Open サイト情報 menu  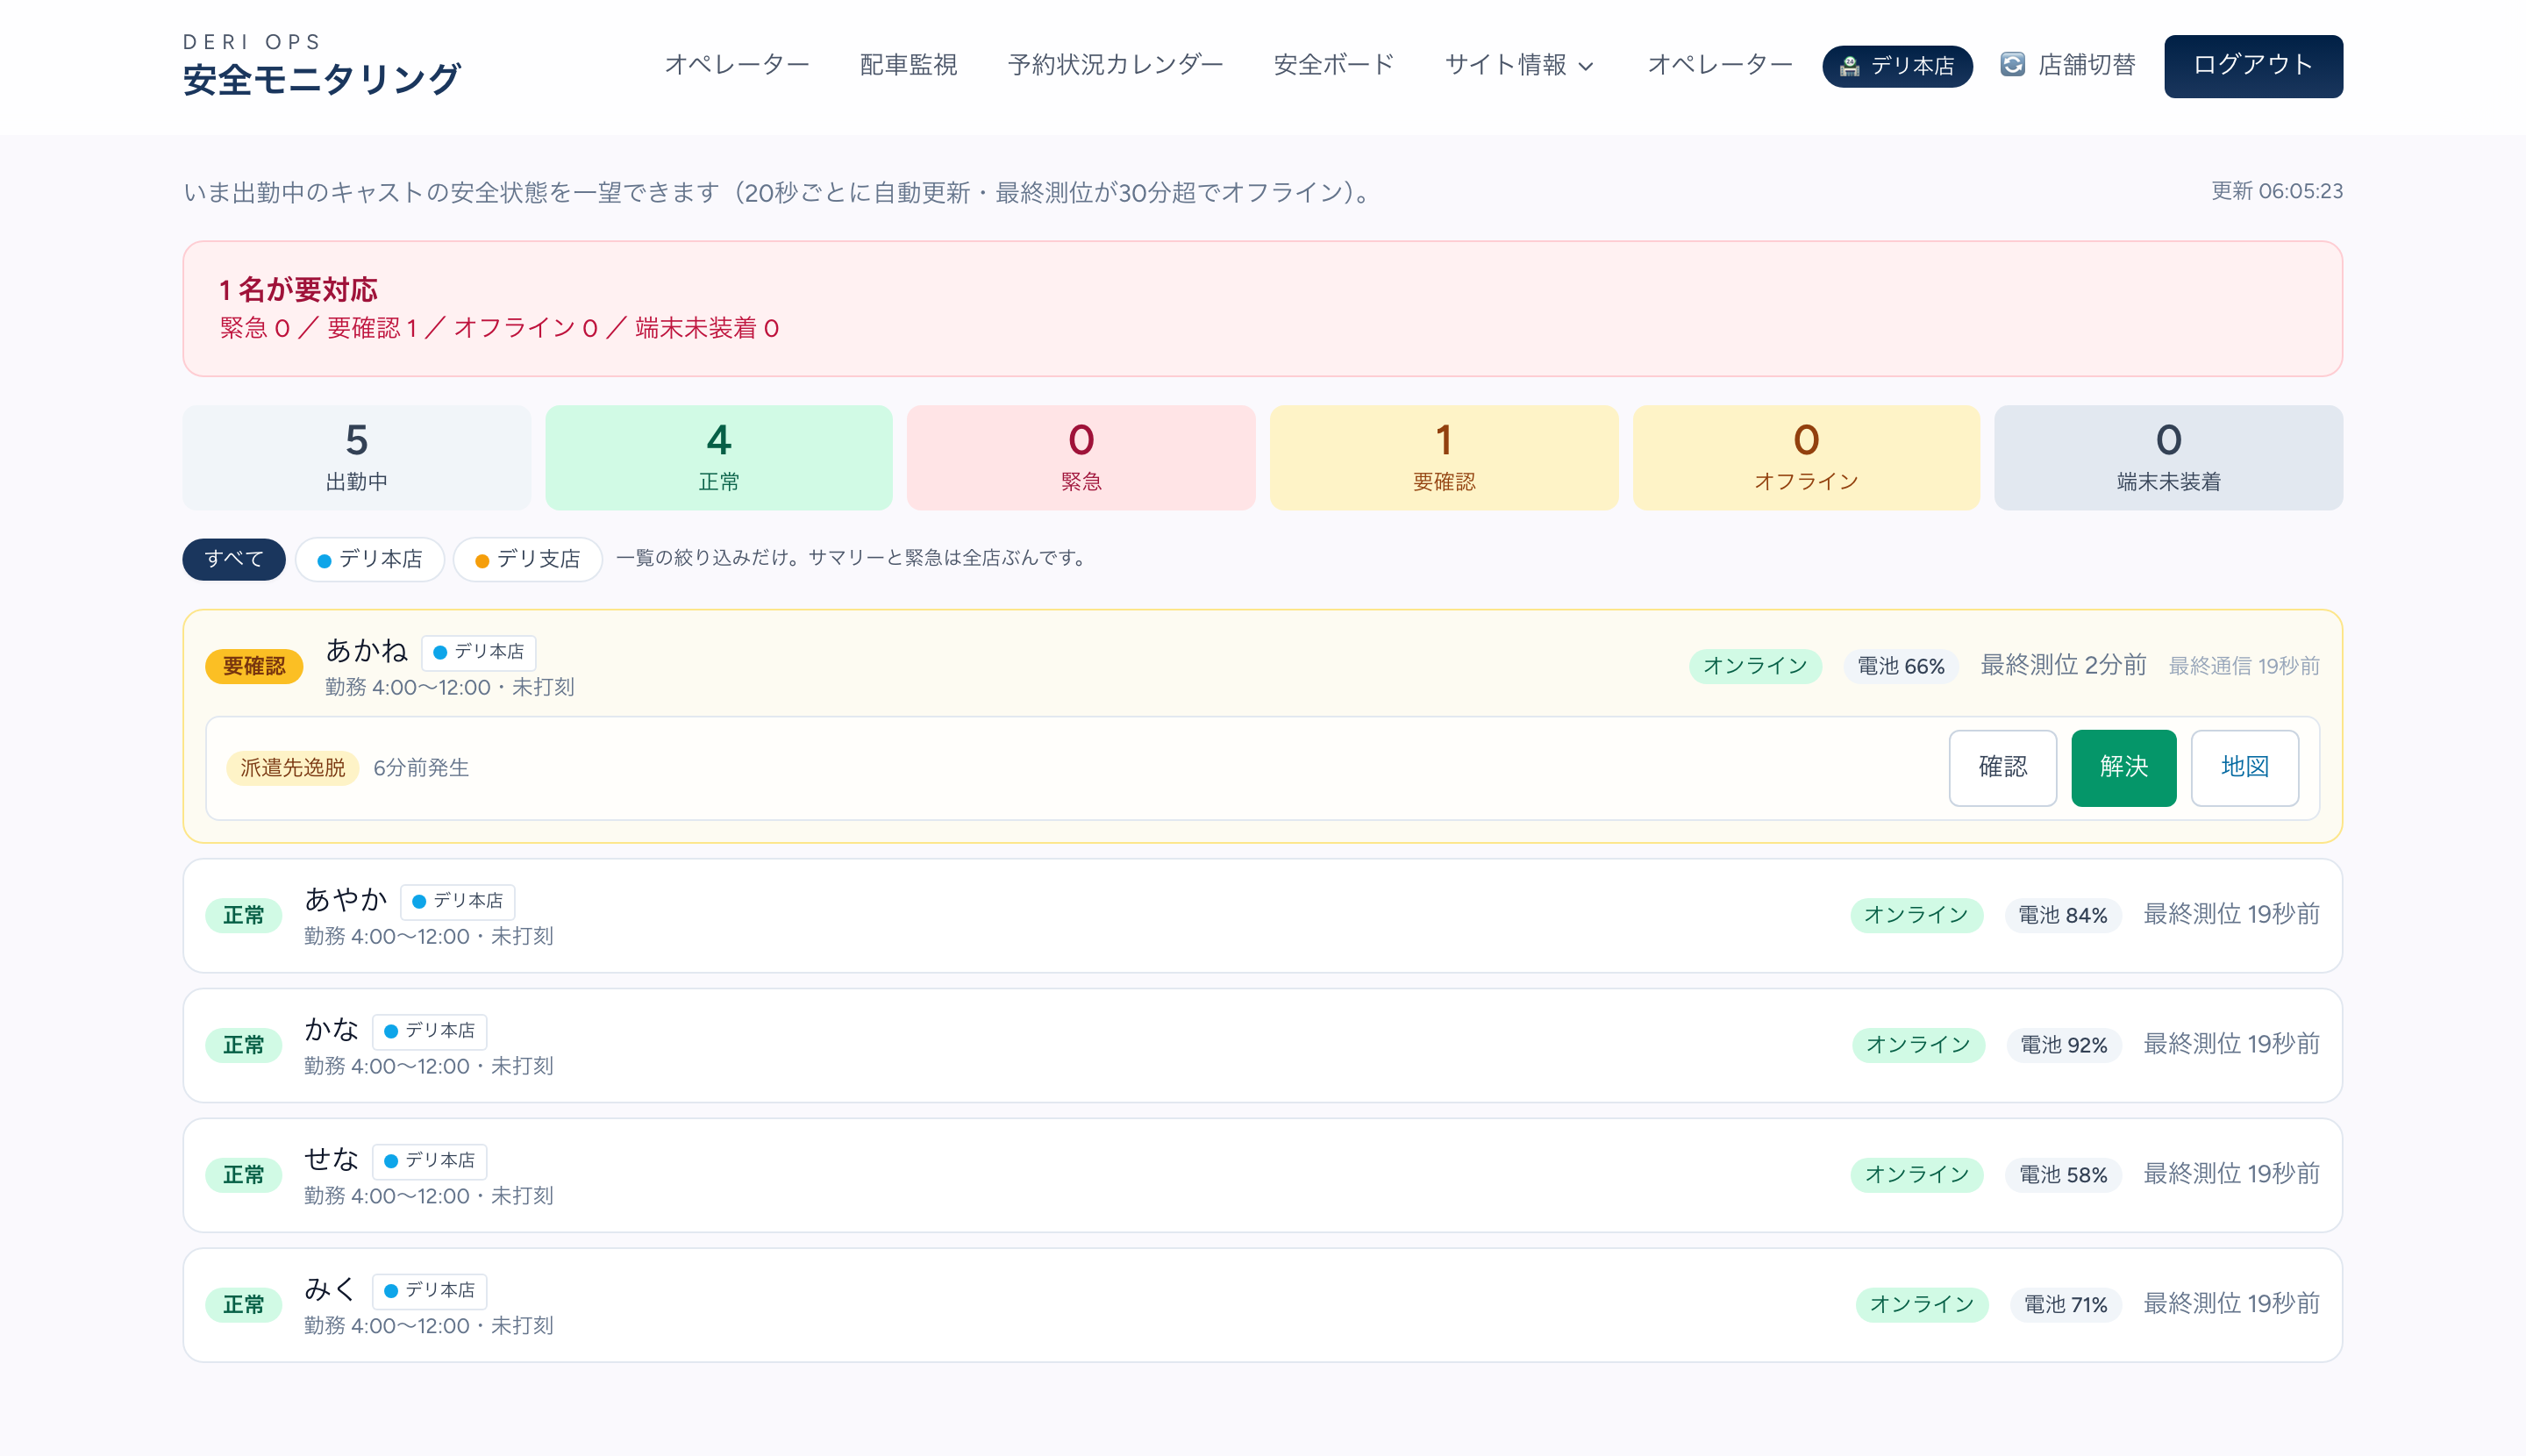coord(1519,65)
